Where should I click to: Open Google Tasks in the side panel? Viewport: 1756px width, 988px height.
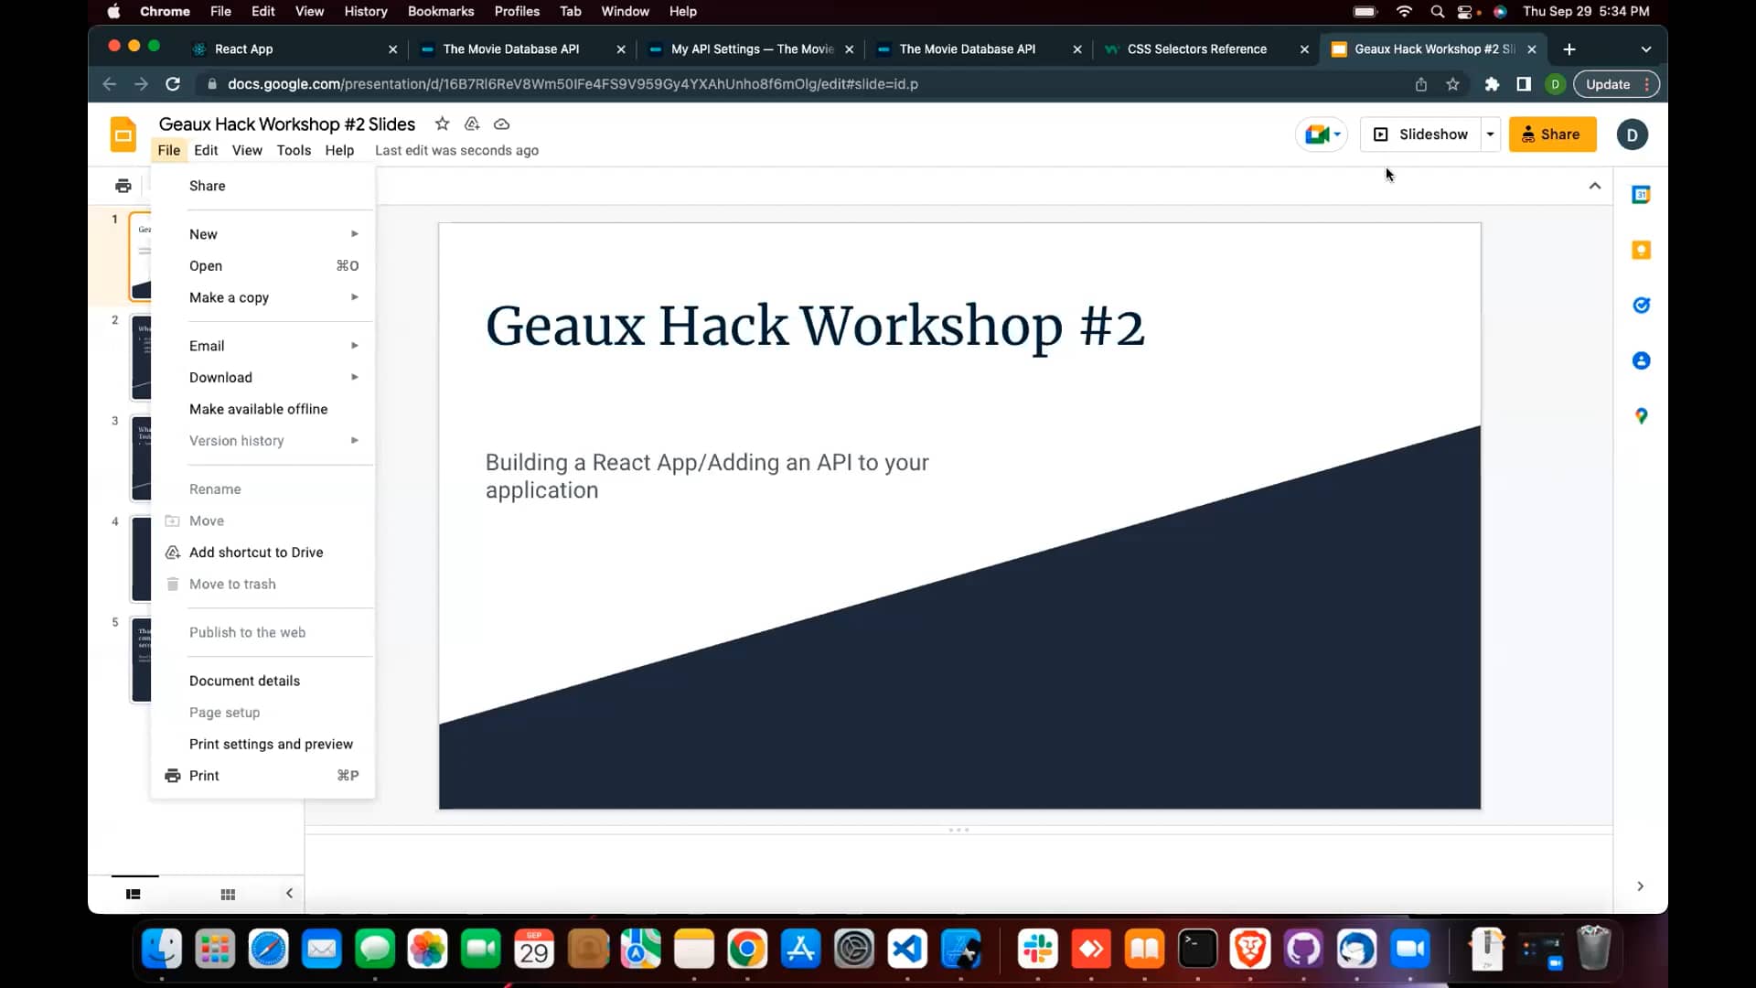(x=1642, y=306)
